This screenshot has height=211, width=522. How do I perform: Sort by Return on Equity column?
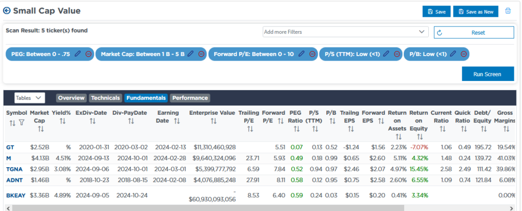coord(420,137)
